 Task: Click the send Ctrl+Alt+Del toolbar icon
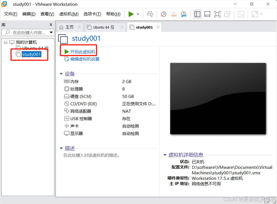click(x=150, y=14)
